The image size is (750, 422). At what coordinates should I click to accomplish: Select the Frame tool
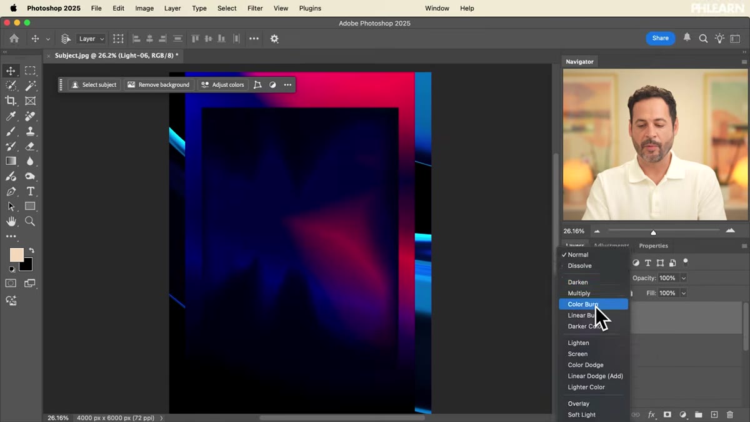30,101
